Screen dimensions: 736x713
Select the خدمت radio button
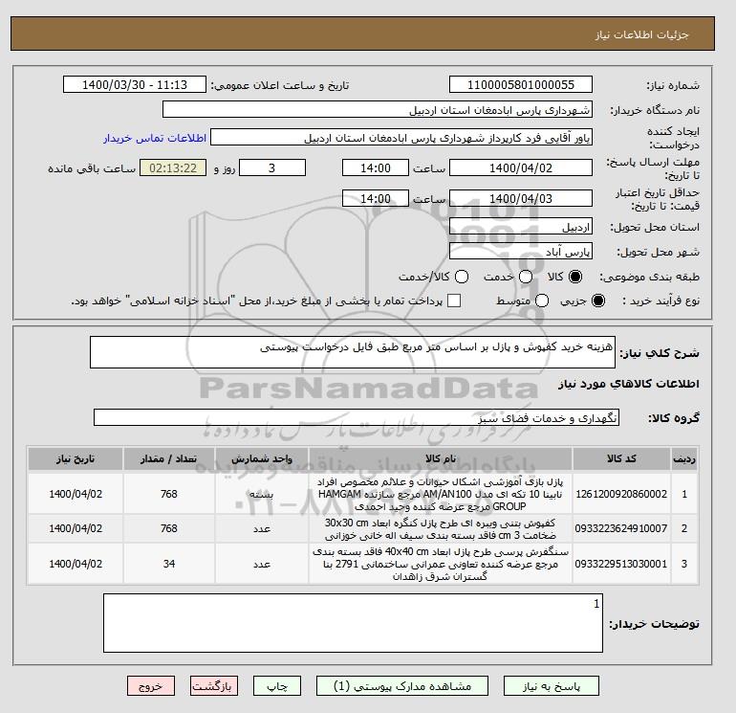tap(526, 277)
